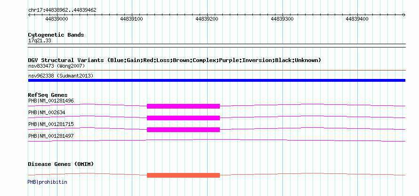The height and width of the screenshot is (196, 419).
Task: Click the PHB|NM_001281715 transcript label
Action: click(51, 124)
